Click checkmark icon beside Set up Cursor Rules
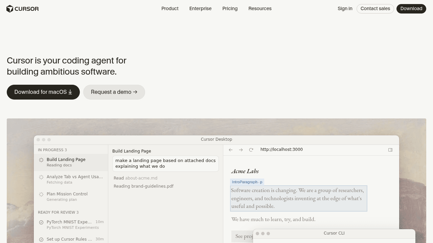Viewport: 433px width, 243px height. (x=41, y=240)
